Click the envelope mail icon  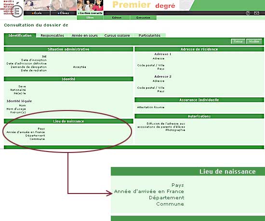[x=256, y=13]
